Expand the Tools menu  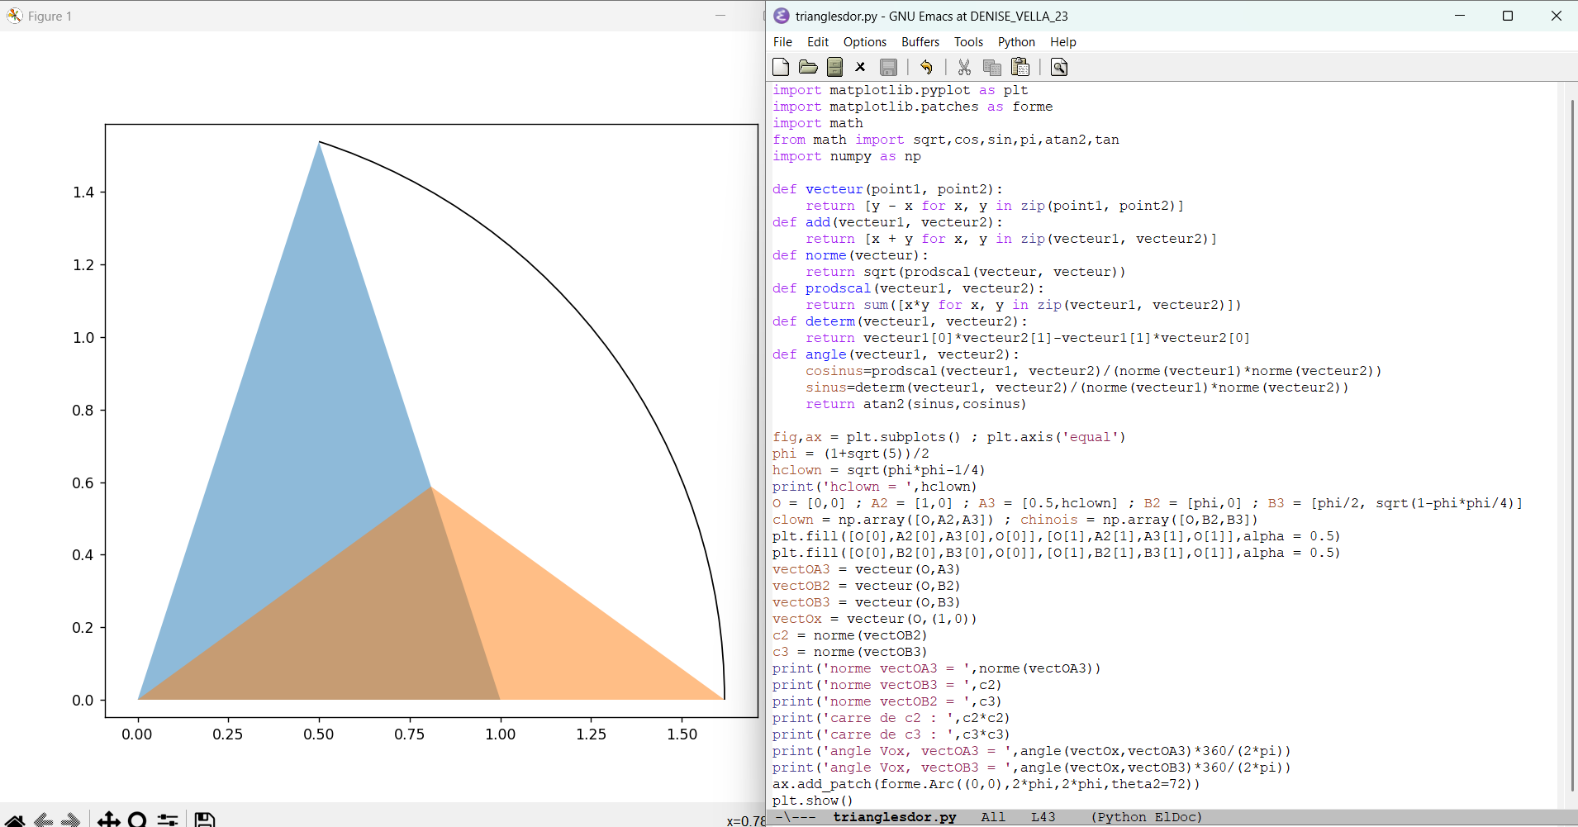click(968, 42)
